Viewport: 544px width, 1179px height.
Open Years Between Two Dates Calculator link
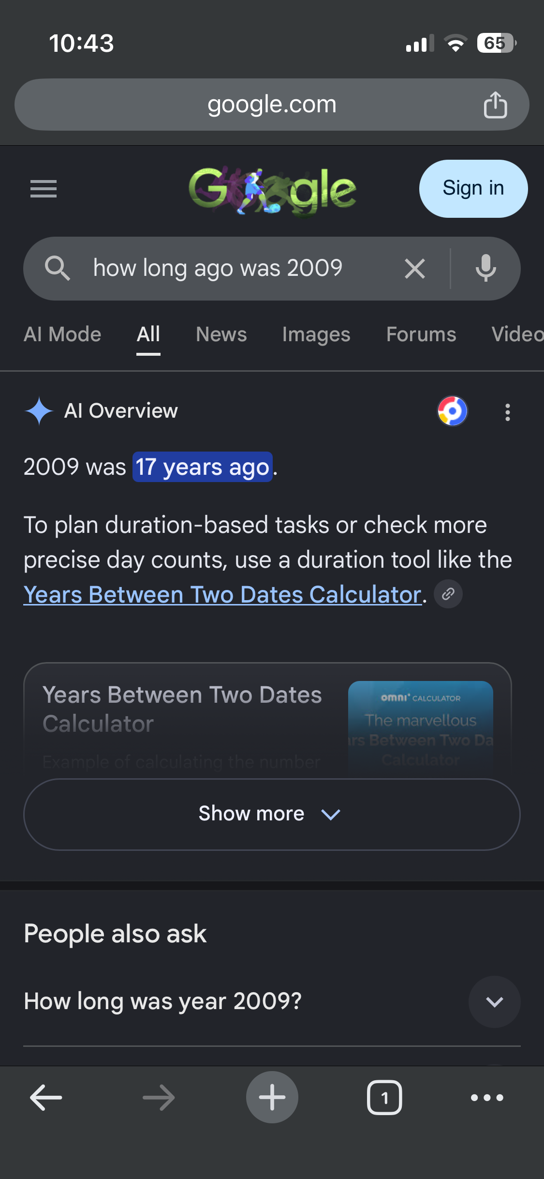click(222, 594)
